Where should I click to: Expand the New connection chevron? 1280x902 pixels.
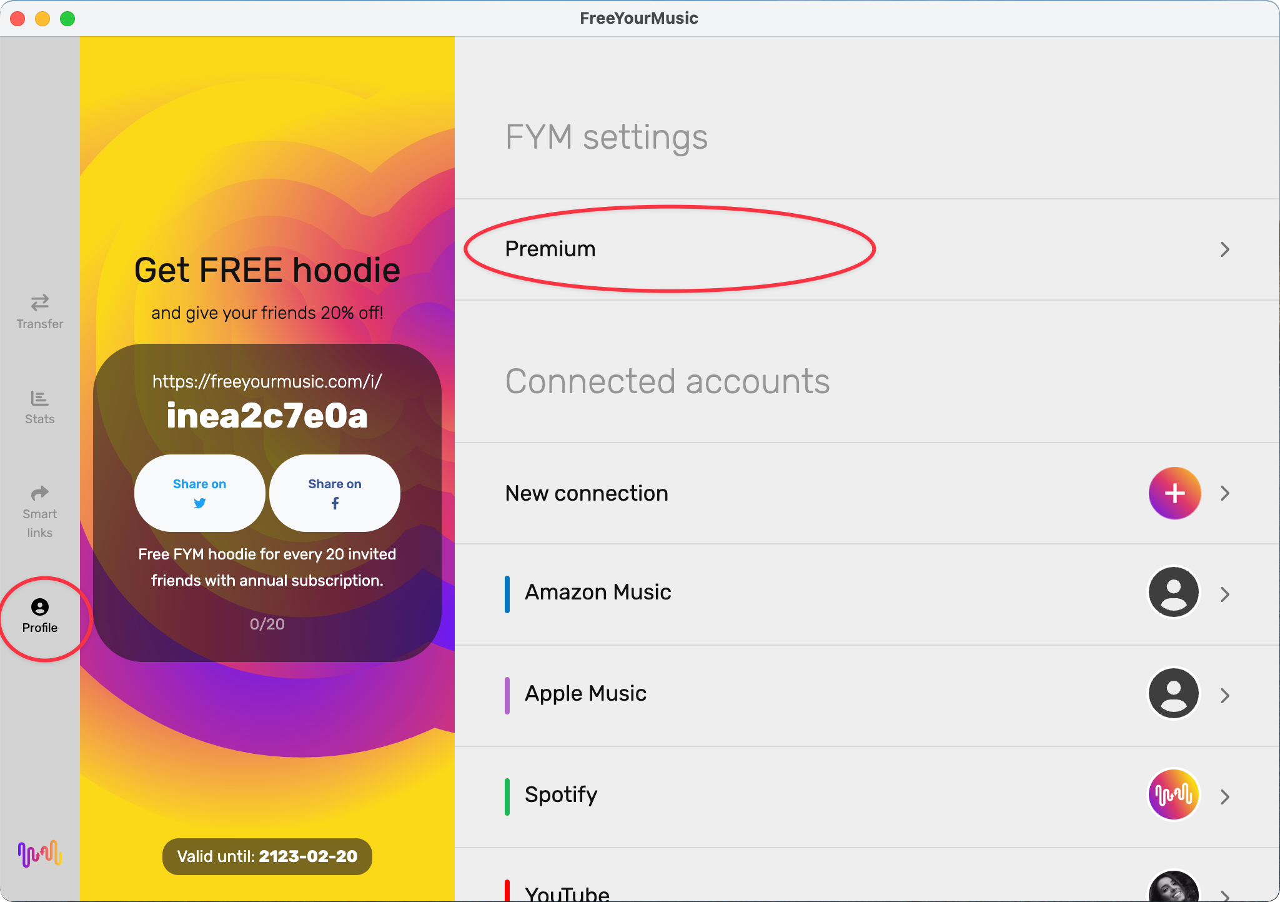(1225, 493)
